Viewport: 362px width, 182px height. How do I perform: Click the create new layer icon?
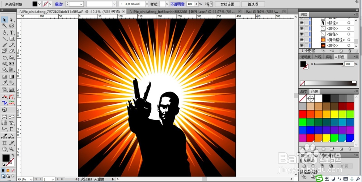(x=341, y=51)
